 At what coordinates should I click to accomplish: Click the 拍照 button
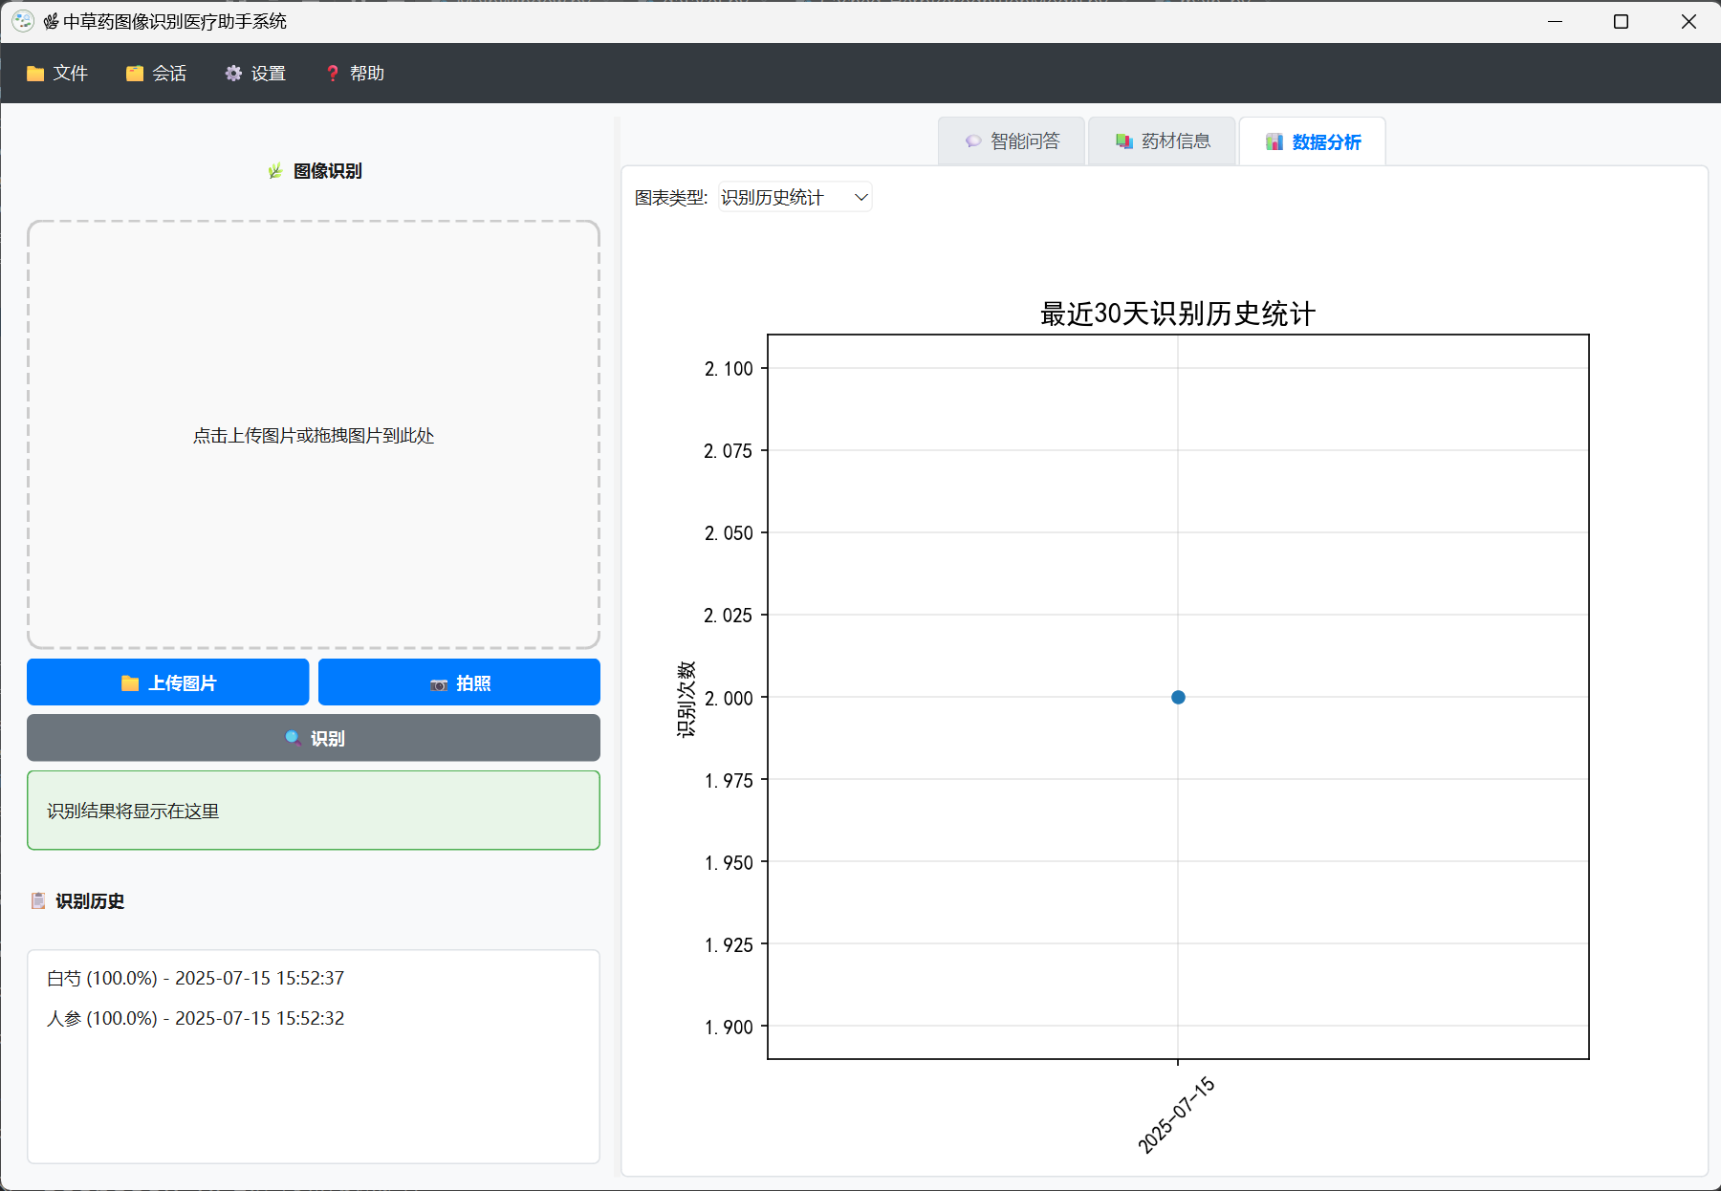pos(459,682)
